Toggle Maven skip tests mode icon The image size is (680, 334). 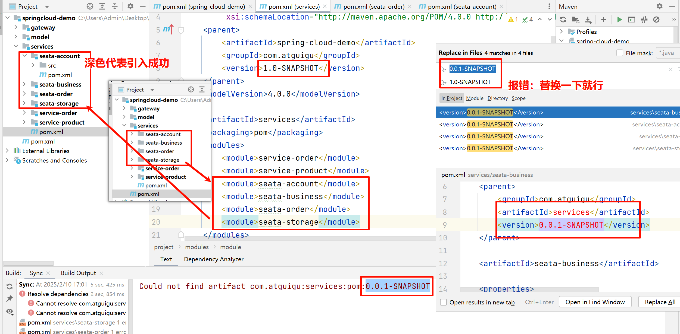pyautogui.click(x=656, y=20)
